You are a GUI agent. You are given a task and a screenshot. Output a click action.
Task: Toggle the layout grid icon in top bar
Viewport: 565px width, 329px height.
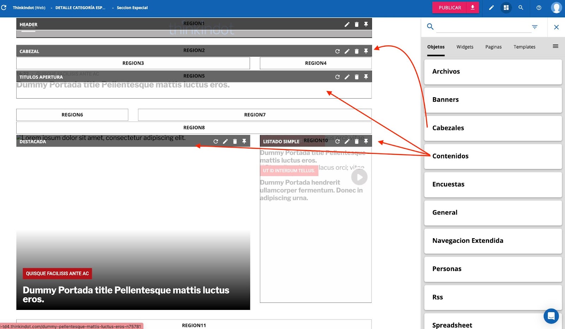[x=506, y=7]
